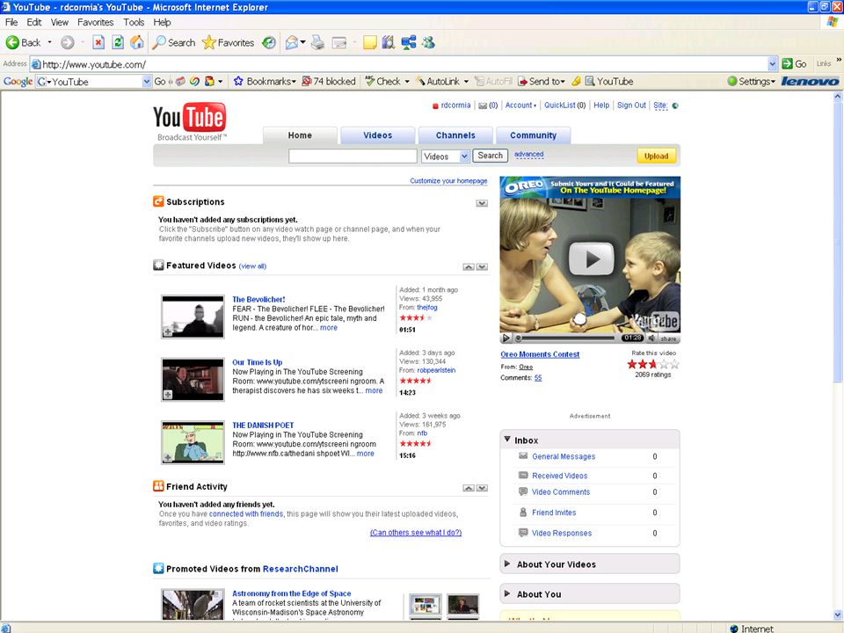Click the Site globe icon

click(675, 105)
